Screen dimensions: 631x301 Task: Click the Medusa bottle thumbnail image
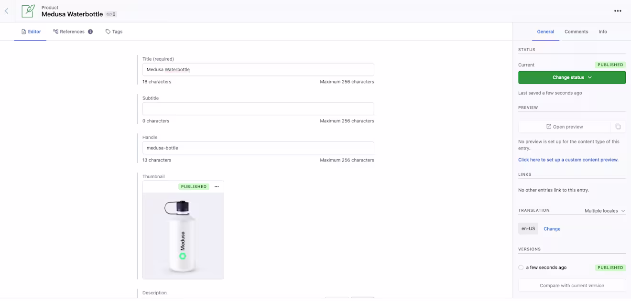183,236
